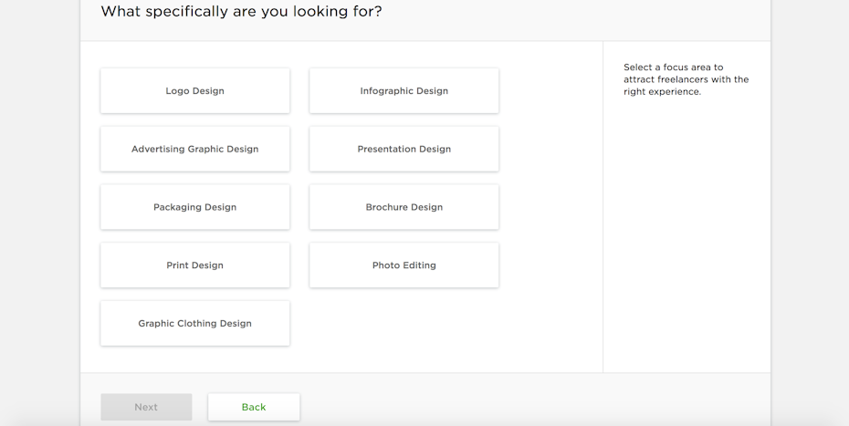Pick the Advertising Graphic Design card
The width and height of the screenshot is (849, 426).
(x=194, y=149)
